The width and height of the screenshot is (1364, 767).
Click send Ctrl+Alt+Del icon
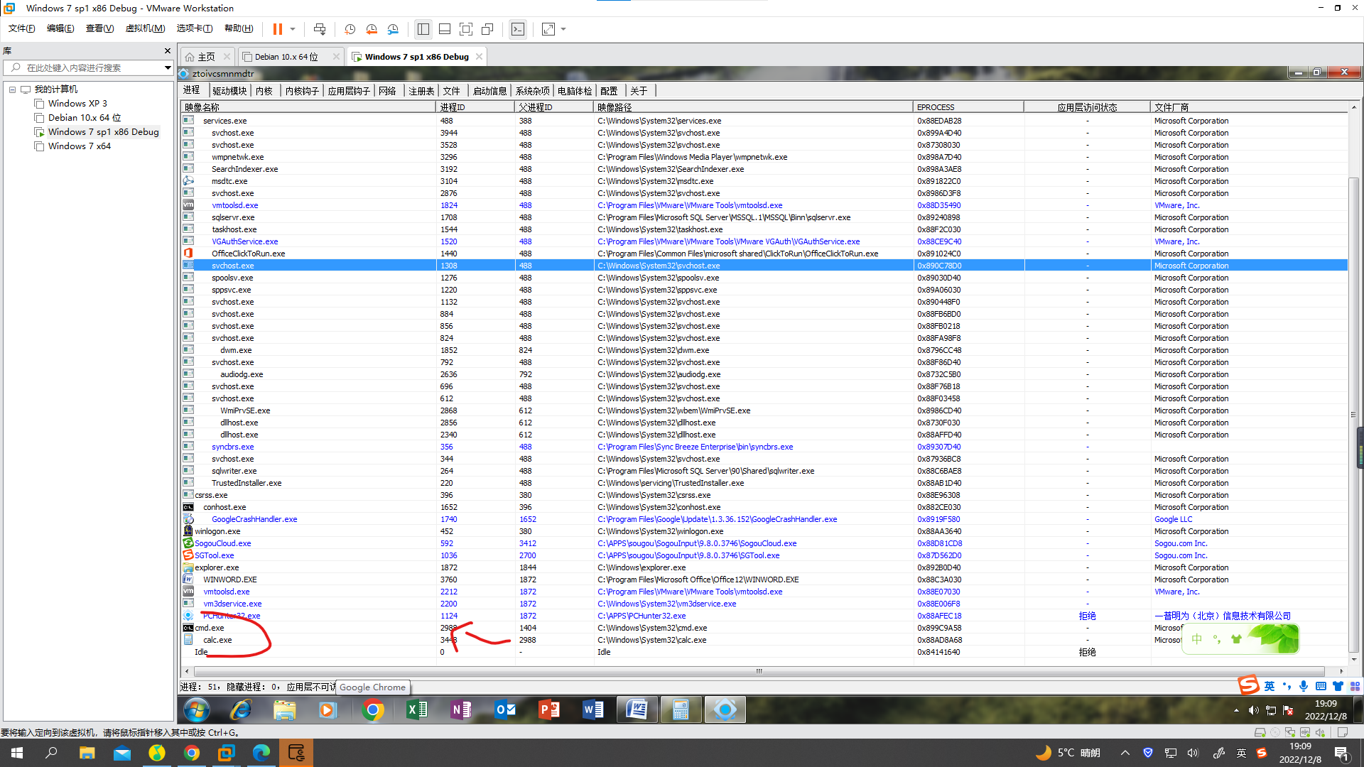click(320, 29)
